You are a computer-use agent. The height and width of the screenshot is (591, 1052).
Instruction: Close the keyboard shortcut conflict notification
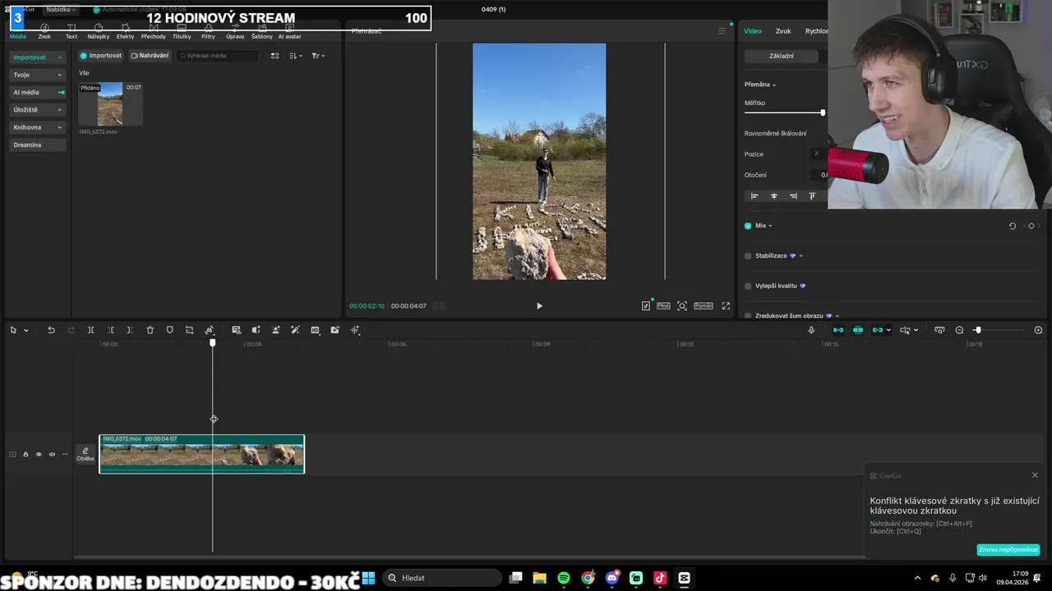[x=1035, y=475]
